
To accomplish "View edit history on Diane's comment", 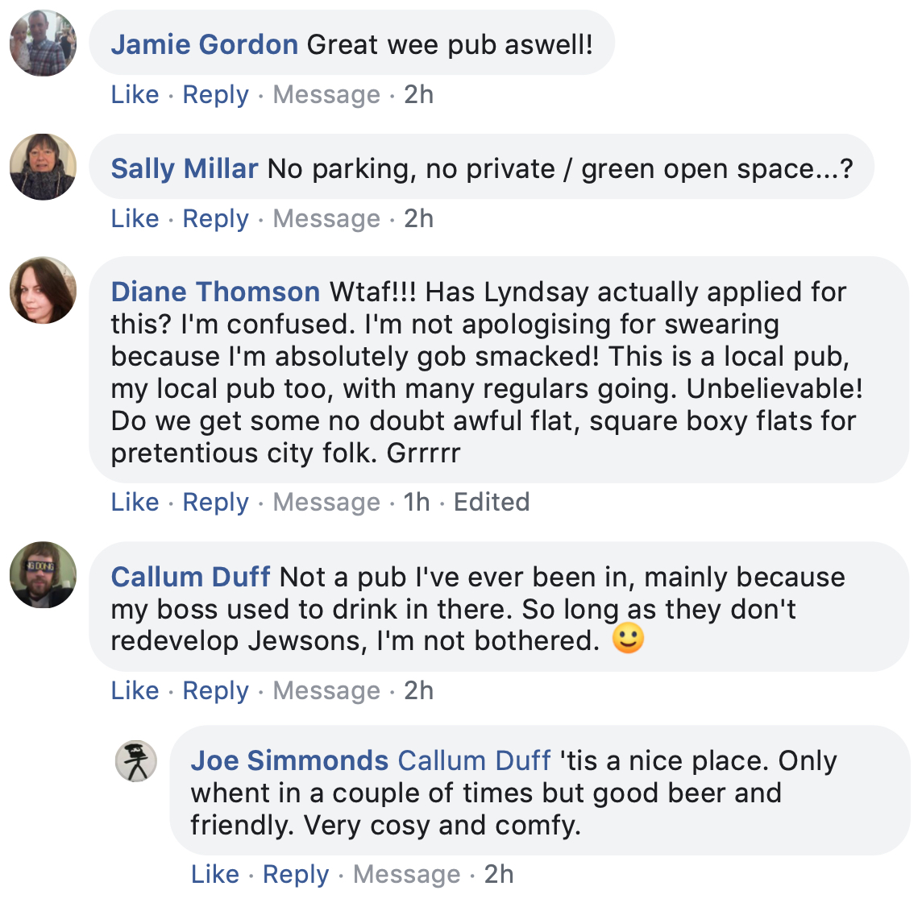I will pos(492,502).
